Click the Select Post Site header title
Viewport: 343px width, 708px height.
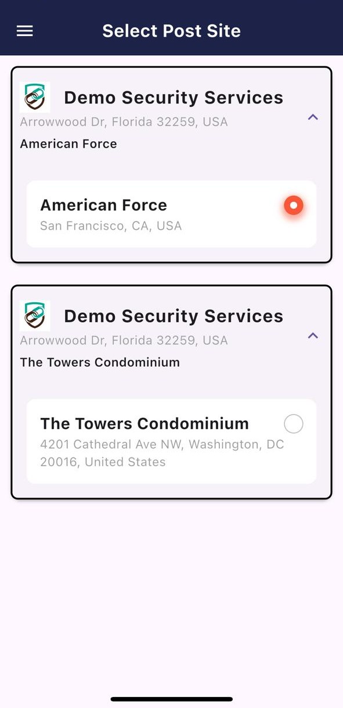pyautogui.click(x=171, y=31)
